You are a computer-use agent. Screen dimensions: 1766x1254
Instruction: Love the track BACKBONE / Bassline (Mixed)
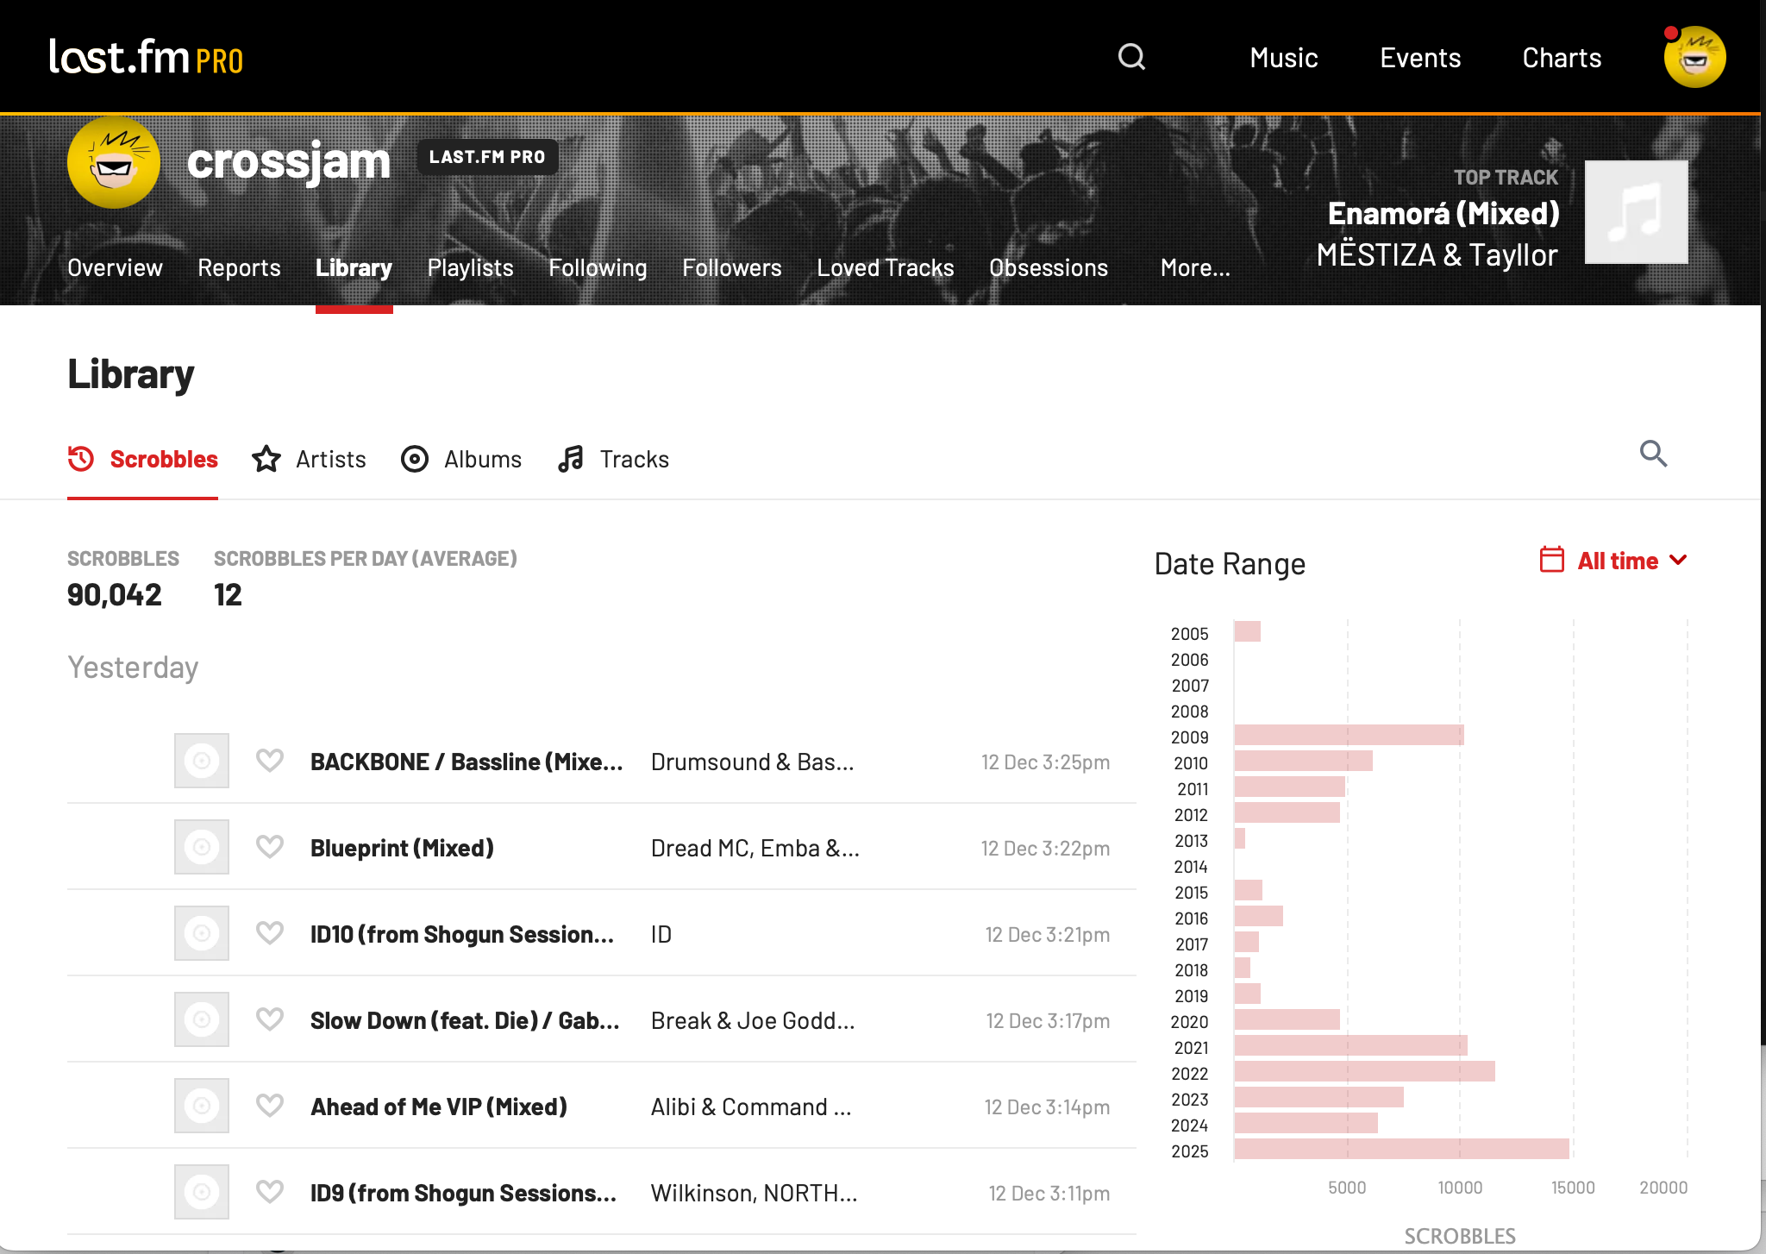pyautogui.click(x=270, y=761)
